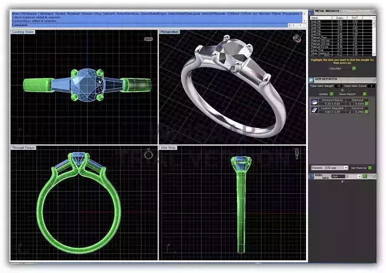Image resolution: width=386 pixels, height=273 pixels.
Task: Click the ring view icon in Perspective viewport
Action: pos(297,38)
